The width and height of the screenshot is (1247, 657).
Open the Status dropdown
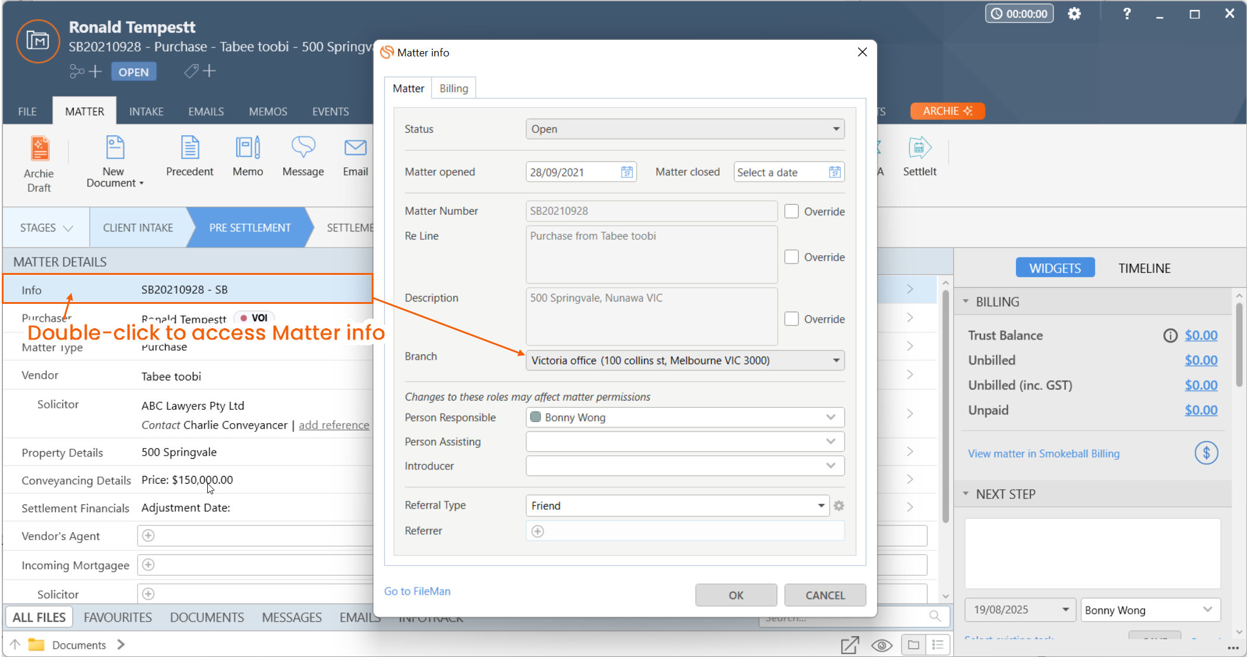click(685, 129)
